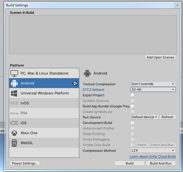
Task: Toggle Autoconnect Profiler checkbox
Action: (132, 128)
